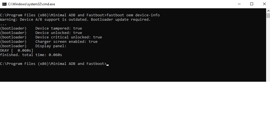Click the '...' line under the warning
Viewport: 270px width, 127px height.
click(3, 24)
